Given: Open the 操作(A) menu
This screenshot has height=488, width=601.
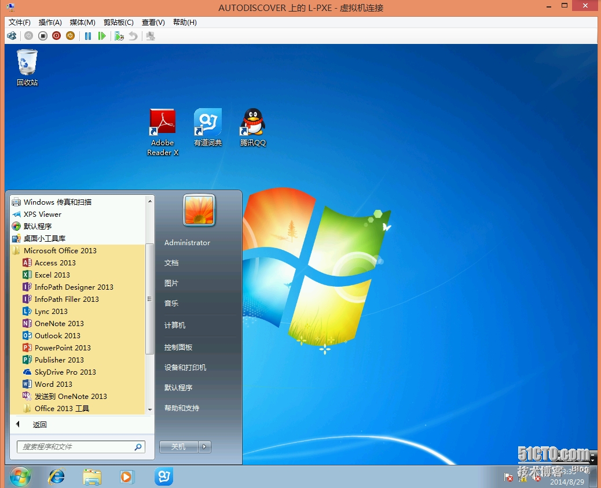Looking at the screenshot, I should pos(50,22).
